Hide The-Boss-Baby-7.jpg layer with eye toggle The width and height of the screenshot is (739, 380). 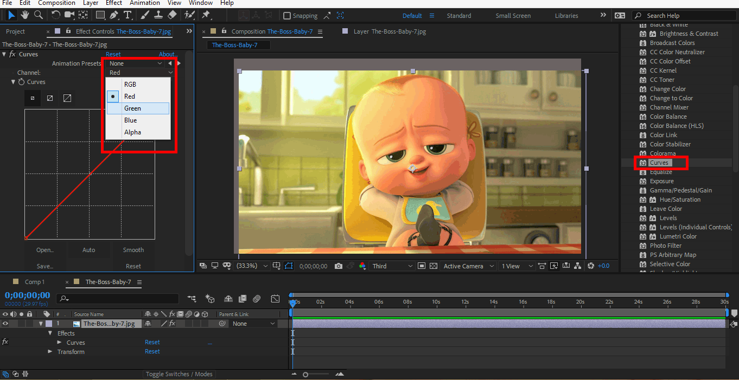click(x=5, y=324)
